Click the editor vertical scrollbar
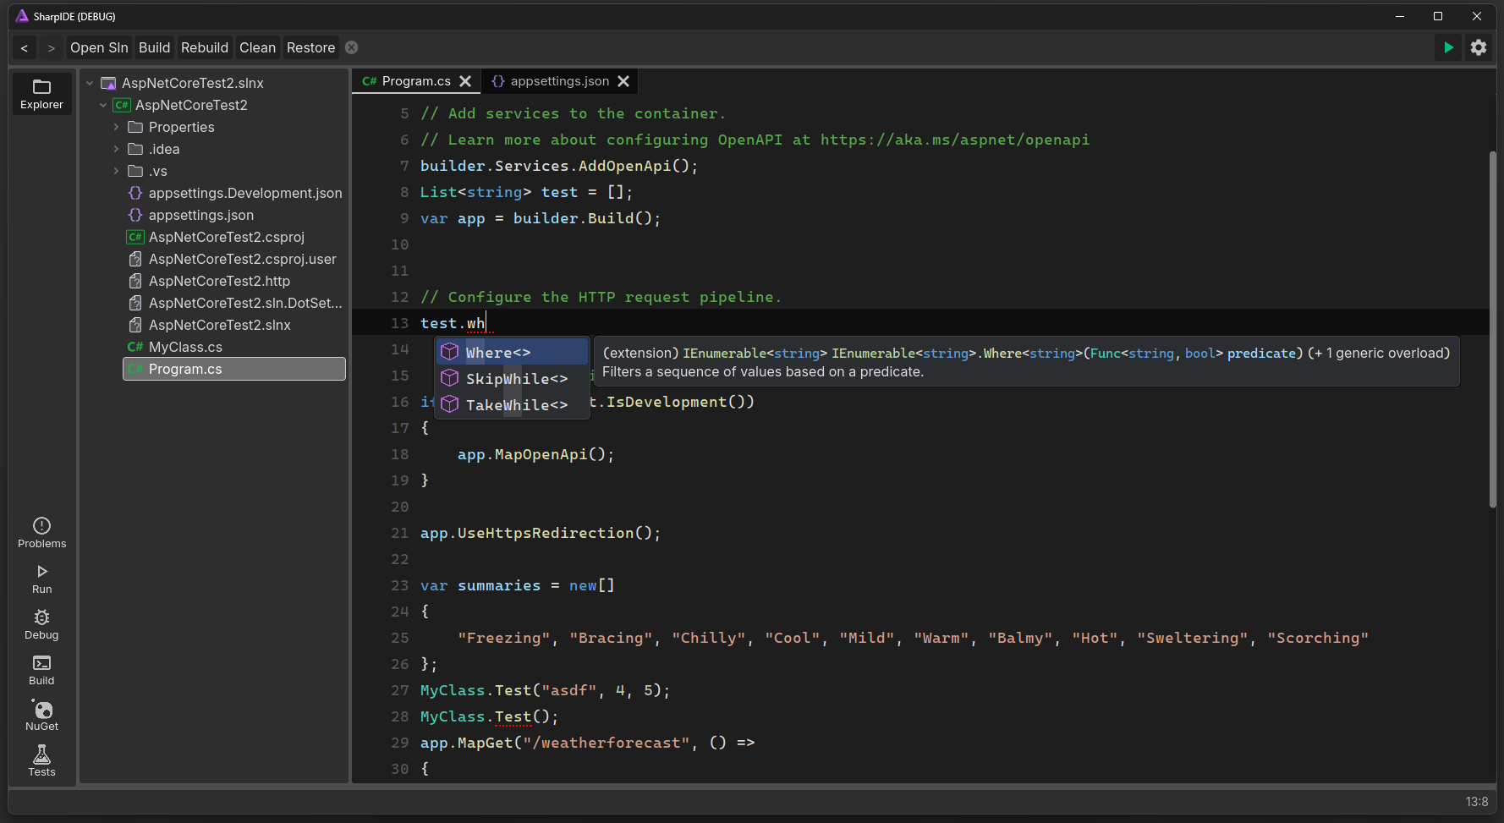The width and height of the screenshot is (1504, 823). [x=1493, y=330]
